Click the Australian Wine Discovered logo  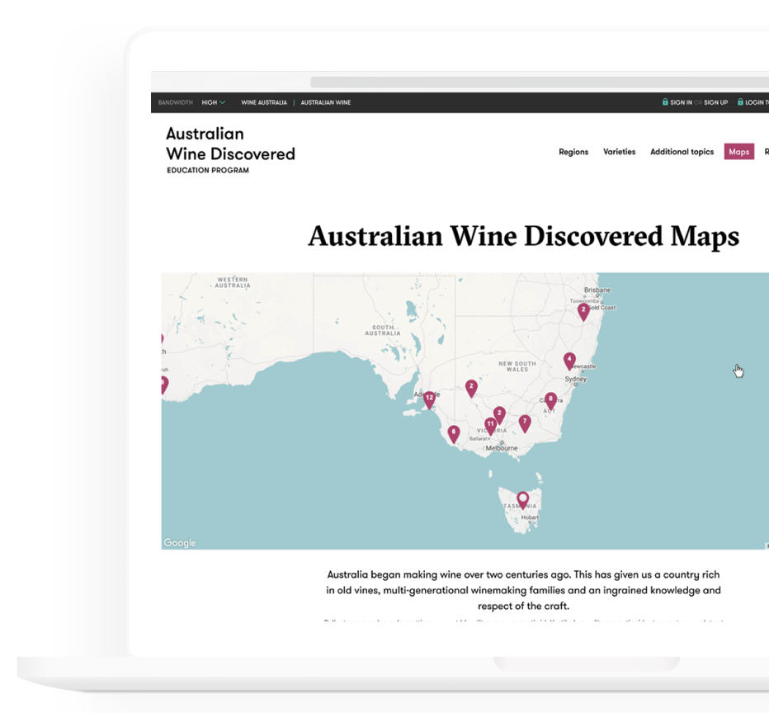(x=230, y=149)
